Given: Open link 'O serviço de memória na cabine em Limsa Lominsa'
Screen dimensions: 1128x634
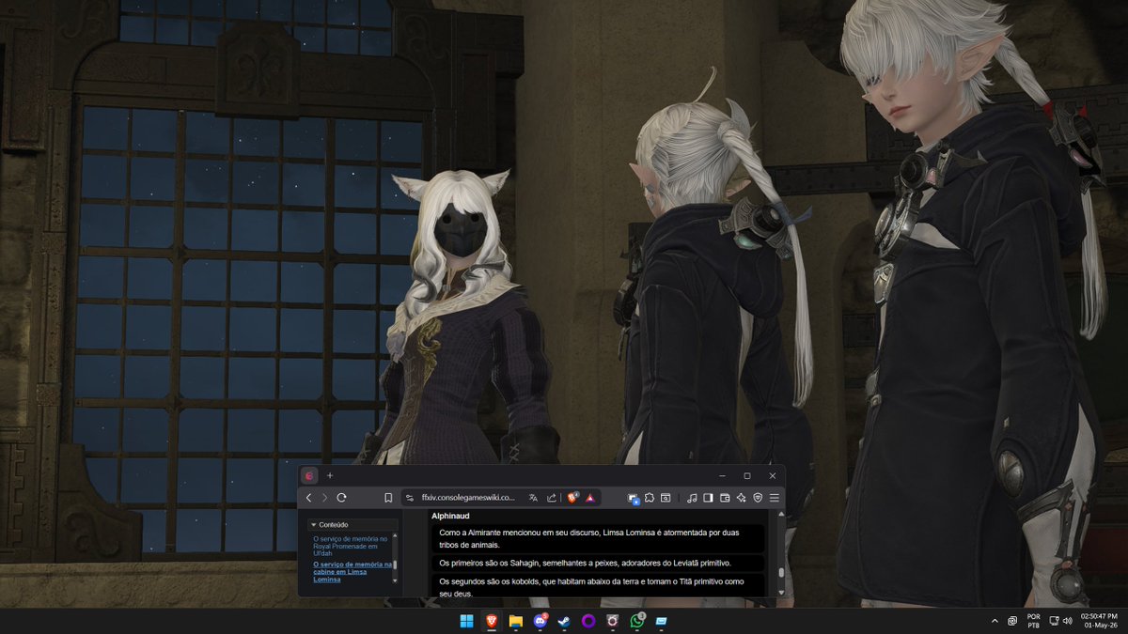Looking at the screenshot, I should 352,572.
